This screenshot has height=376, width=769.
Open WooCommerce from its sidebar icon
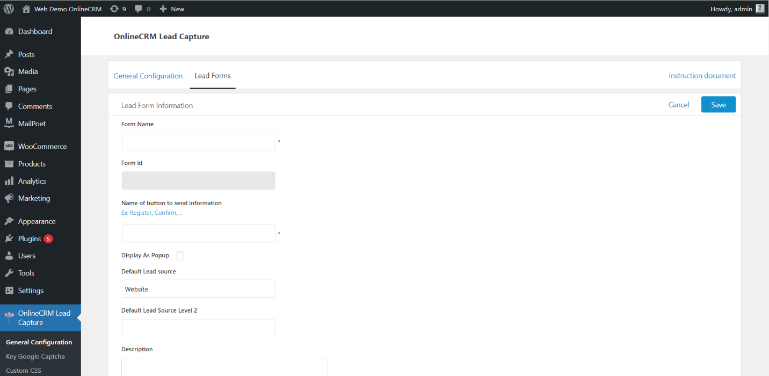point(10,146)
